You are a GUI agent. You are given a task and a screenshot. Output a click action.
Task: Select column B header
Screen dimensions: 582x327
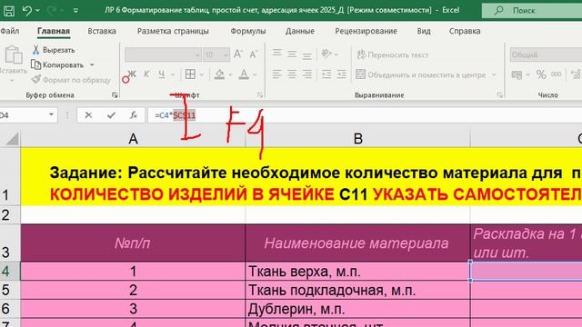pyautogui.click(x=357, y=139)
